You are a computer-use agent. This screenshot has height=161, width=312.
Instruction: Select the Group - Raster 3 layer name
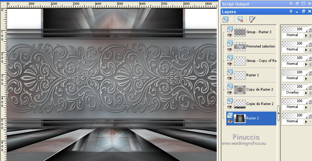click(x=259, y=32)
